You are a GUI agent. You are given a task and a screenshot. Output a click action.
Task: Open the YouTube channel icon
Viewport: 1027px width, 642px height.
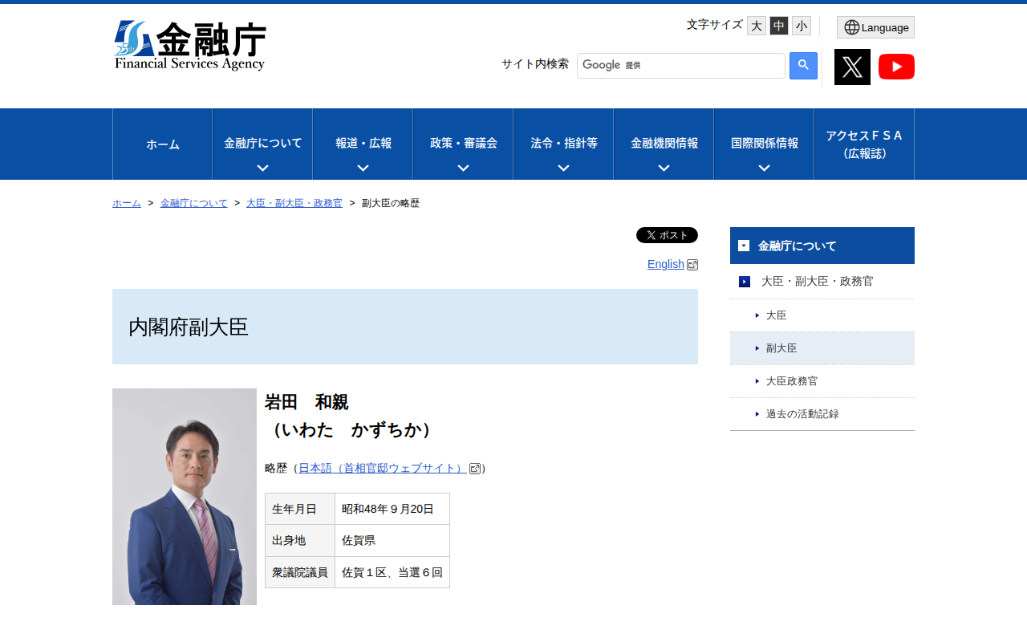[x=896, y=67]
